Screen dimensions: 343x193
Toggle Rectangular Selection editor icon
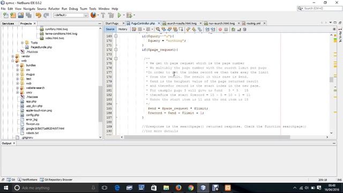(x=181, y=29)
